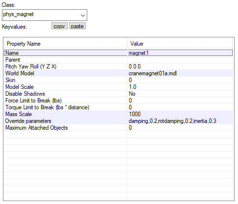Image resolution: width=238 pixels, height=204 pixels.
Task: Select the Name property row
Action: coord(118,53)
